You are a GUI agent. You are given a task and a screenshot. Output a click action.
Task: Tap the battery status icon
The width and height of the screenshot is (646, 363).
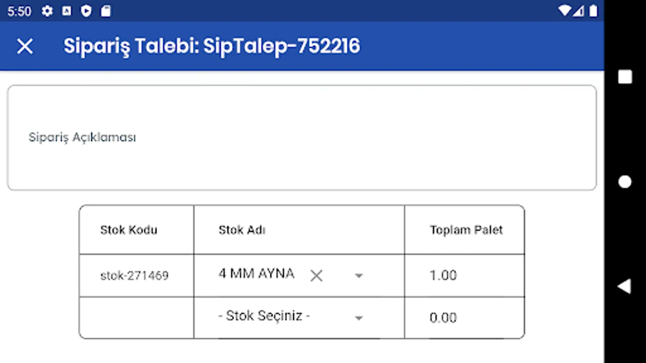coord(593,11)
